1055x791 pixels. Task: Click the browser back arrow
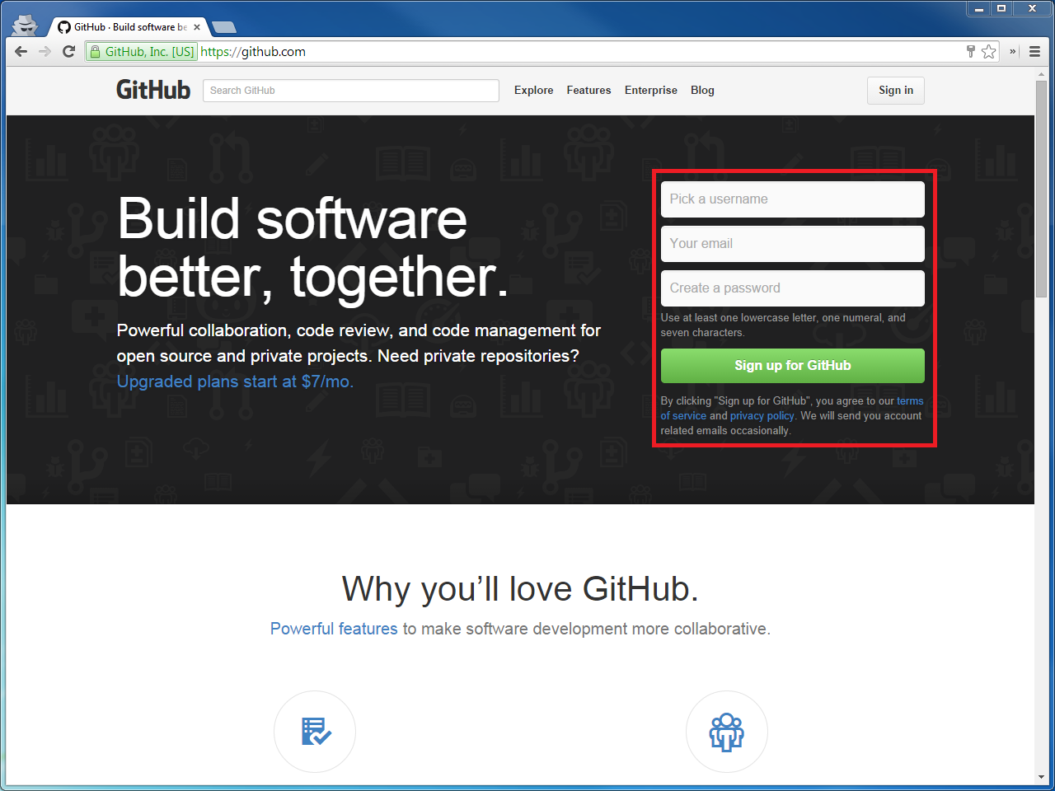pyautogui.click(x=21, y=51)
